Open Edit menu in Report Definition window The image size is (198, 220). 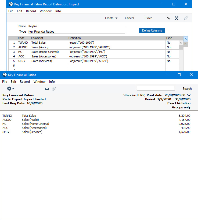(x=20, y=11)
